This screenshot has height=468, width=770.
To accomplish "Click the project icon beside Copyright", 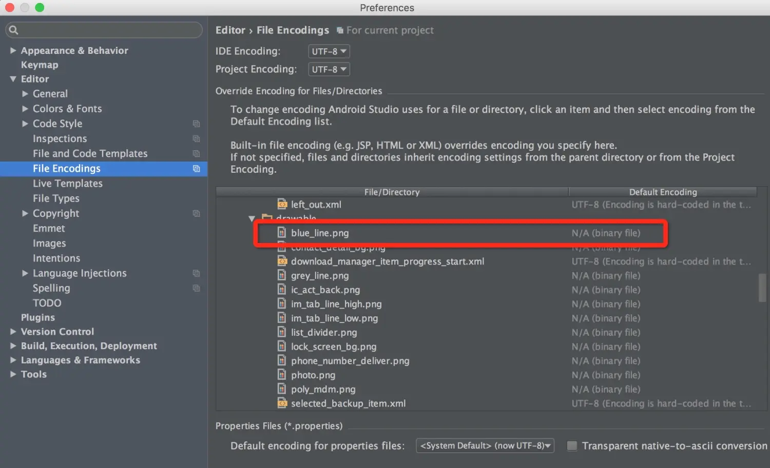I will coord(196,213).
